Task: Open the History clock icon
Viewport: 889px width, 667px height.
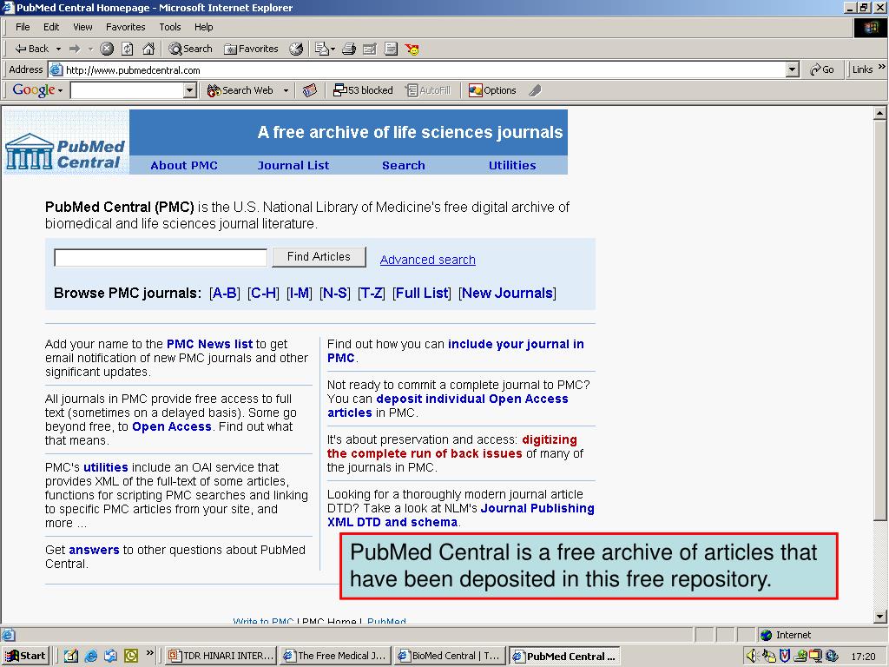Action: [x=296, y=49]
